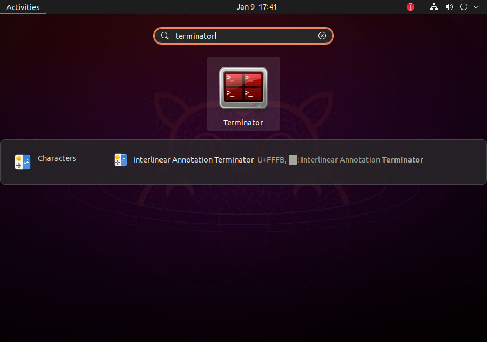
Task: Click the character icon next to Interlinear Annotation
Action: (121, 160)
